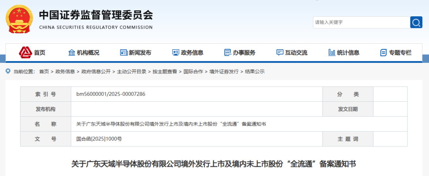This screenshot has width=429, height=176.
Task: Click the 发文日期 table label
Action: click(348, 109)
